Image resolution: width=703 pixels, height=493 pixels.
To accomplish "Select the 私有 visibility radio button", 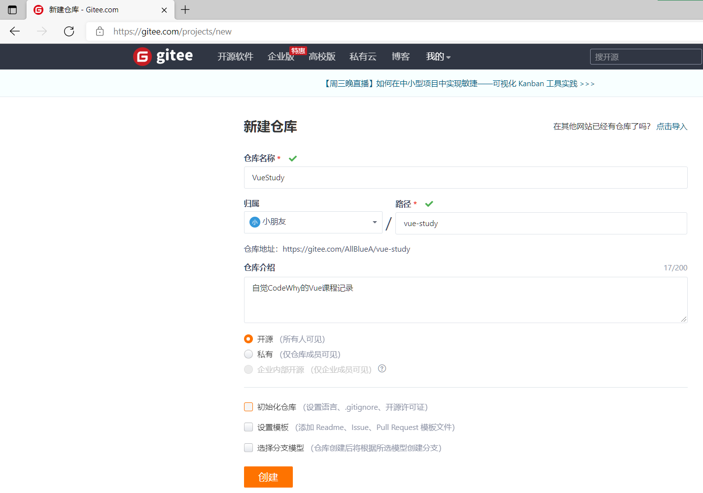I will pos(248,354).
